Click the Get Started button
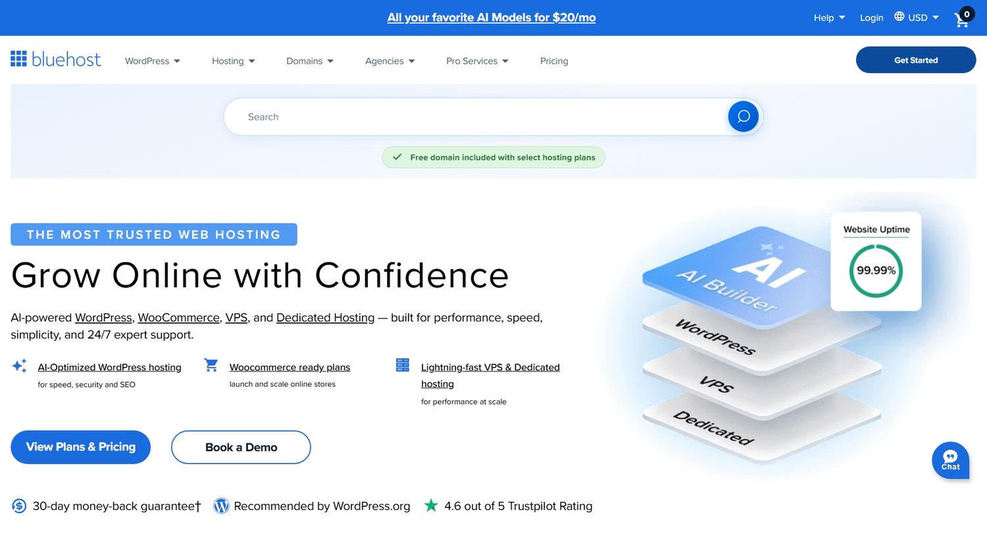Viewport: 987px width, 534px height. pos(916,60)
